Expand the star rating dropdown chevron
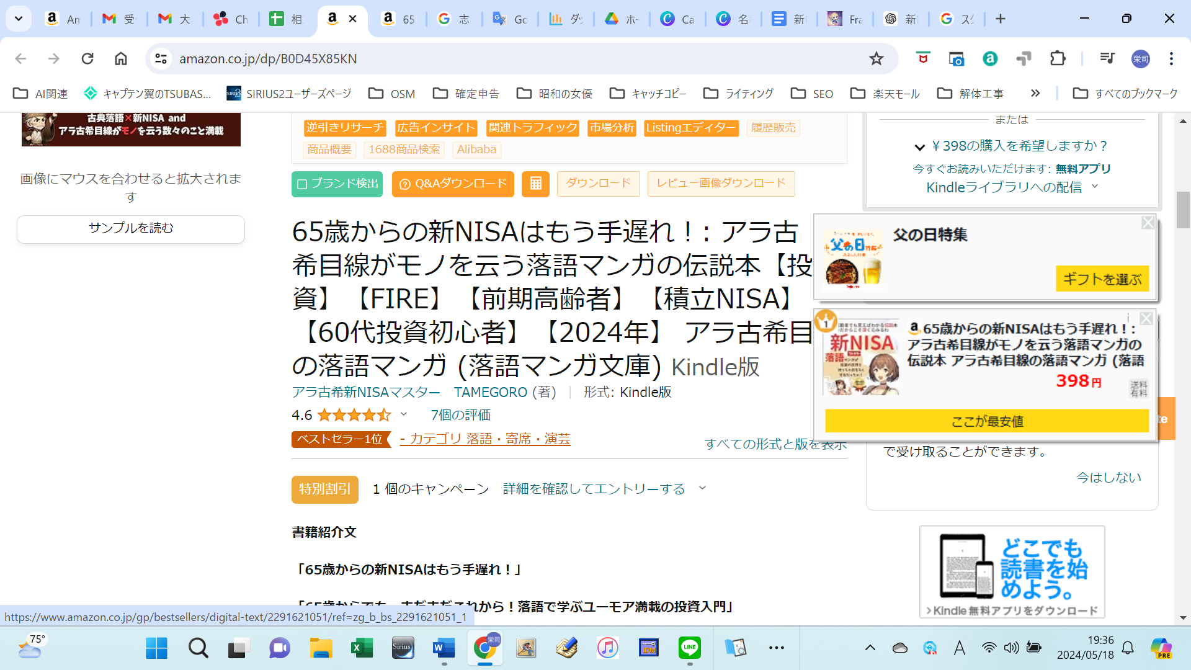 [404, 414]
